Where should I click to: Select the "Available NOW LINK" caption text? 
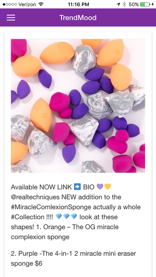pyautogui.click(x=41, y=187)
